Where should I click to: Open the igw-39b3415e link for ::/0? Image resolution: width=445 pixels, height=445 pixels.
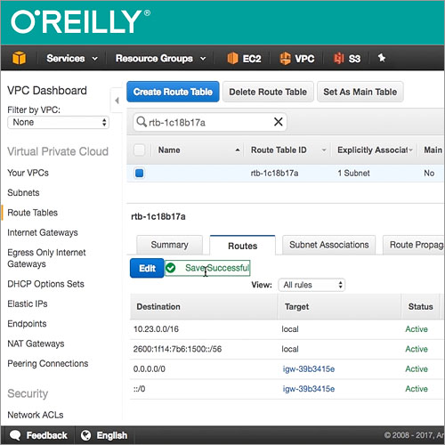click(309, 389)
